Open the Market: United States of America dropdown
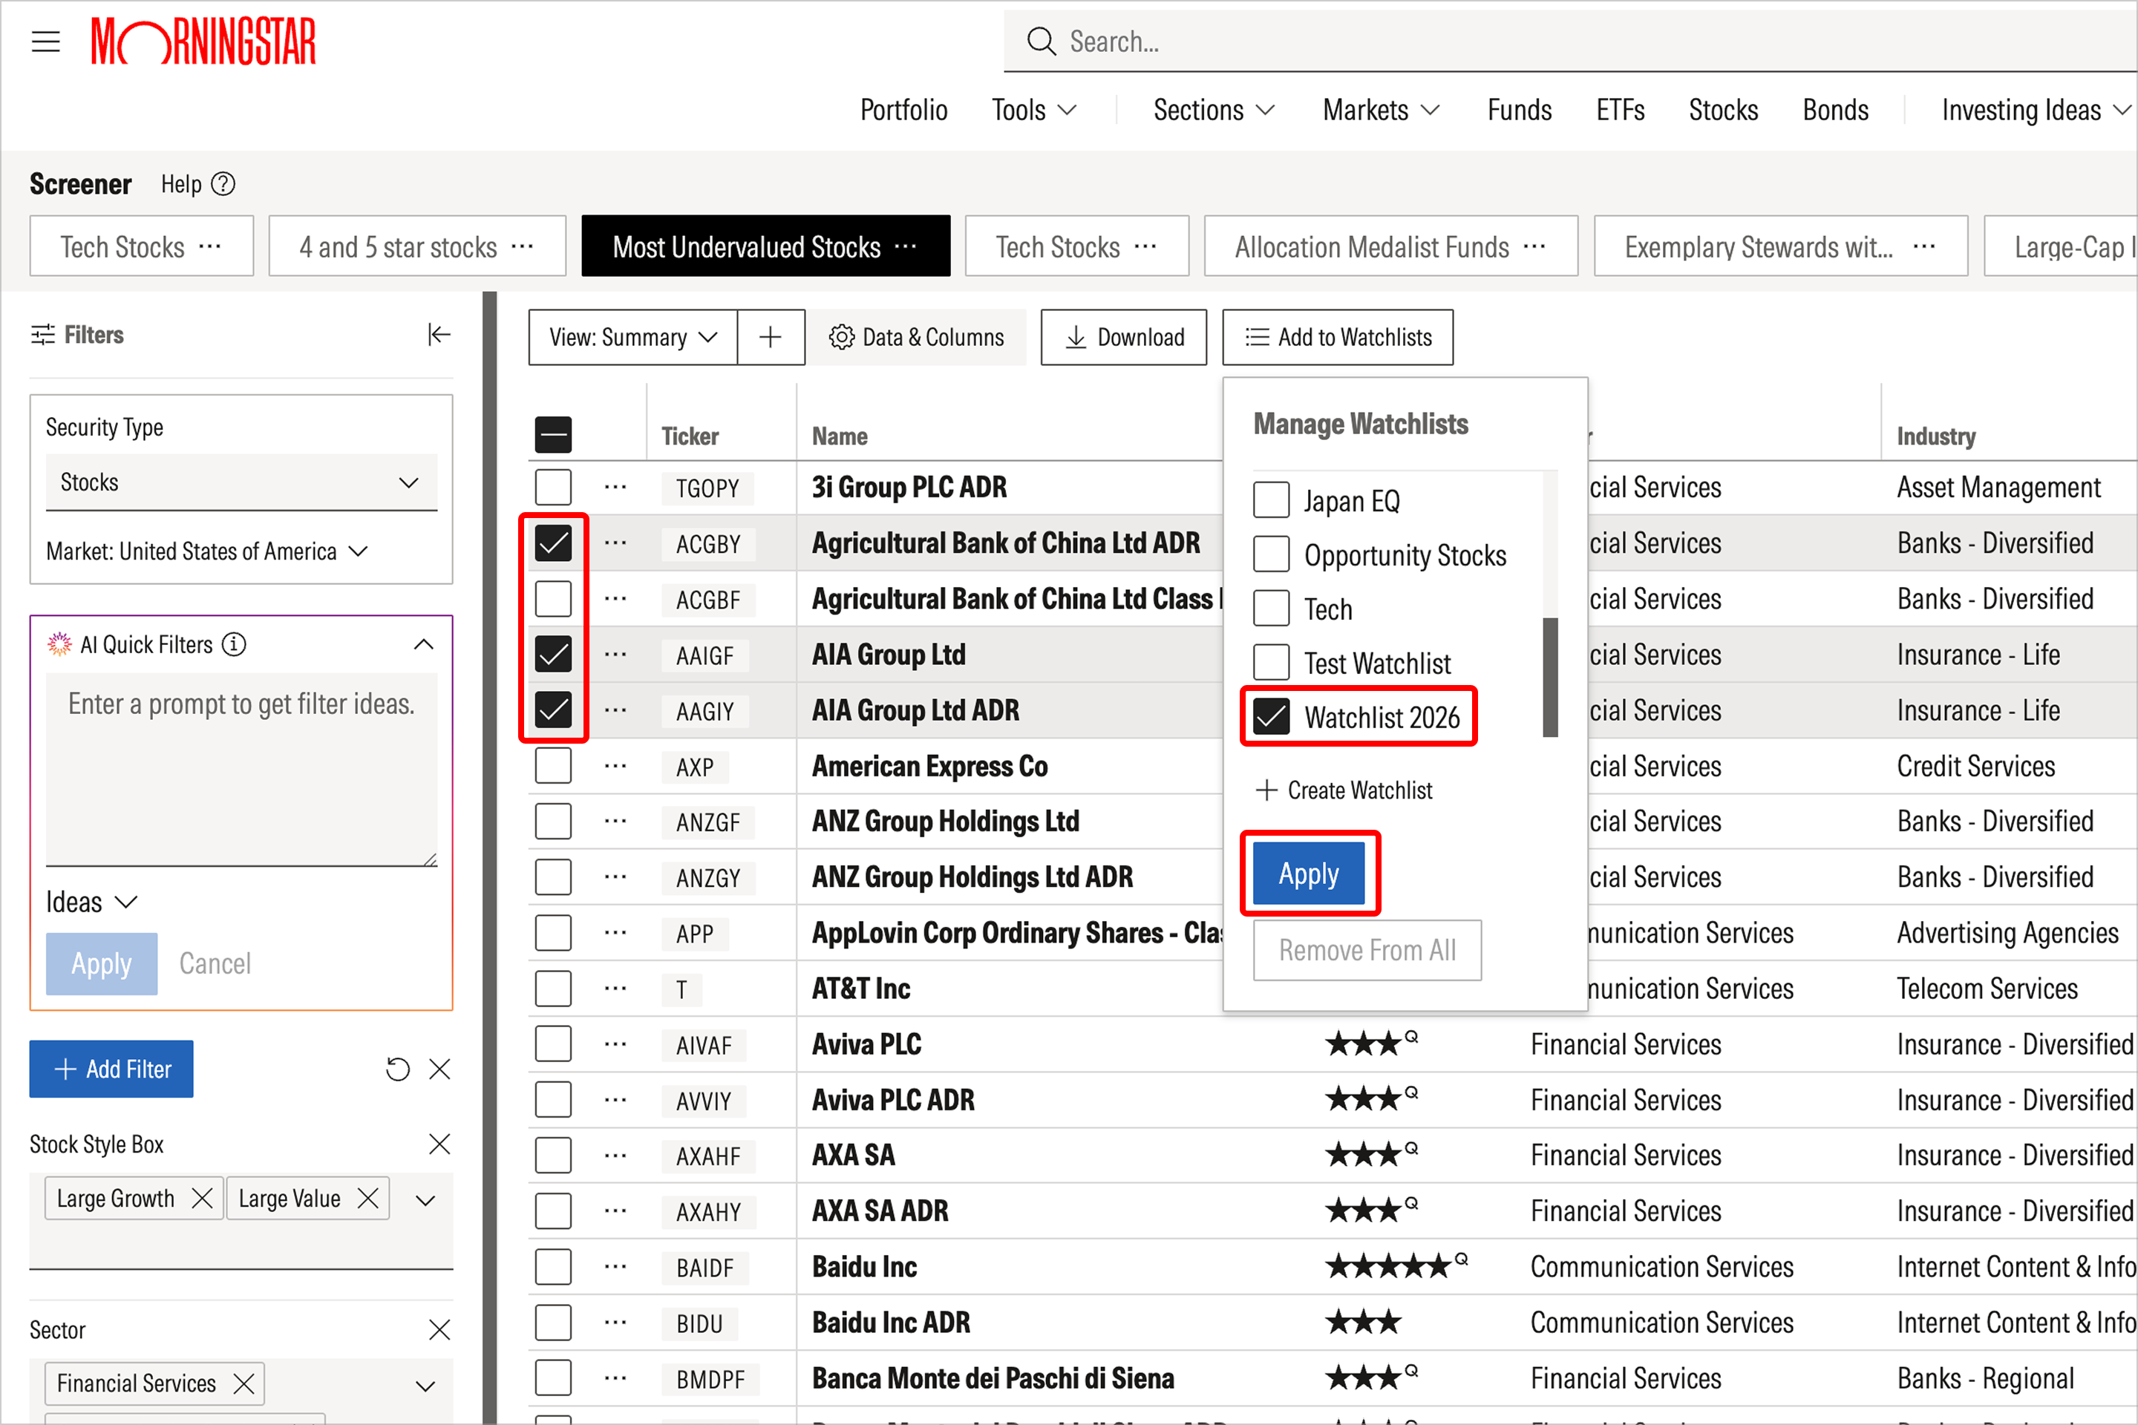Viewport: 2138px width, 1425px height. (207, 551)
